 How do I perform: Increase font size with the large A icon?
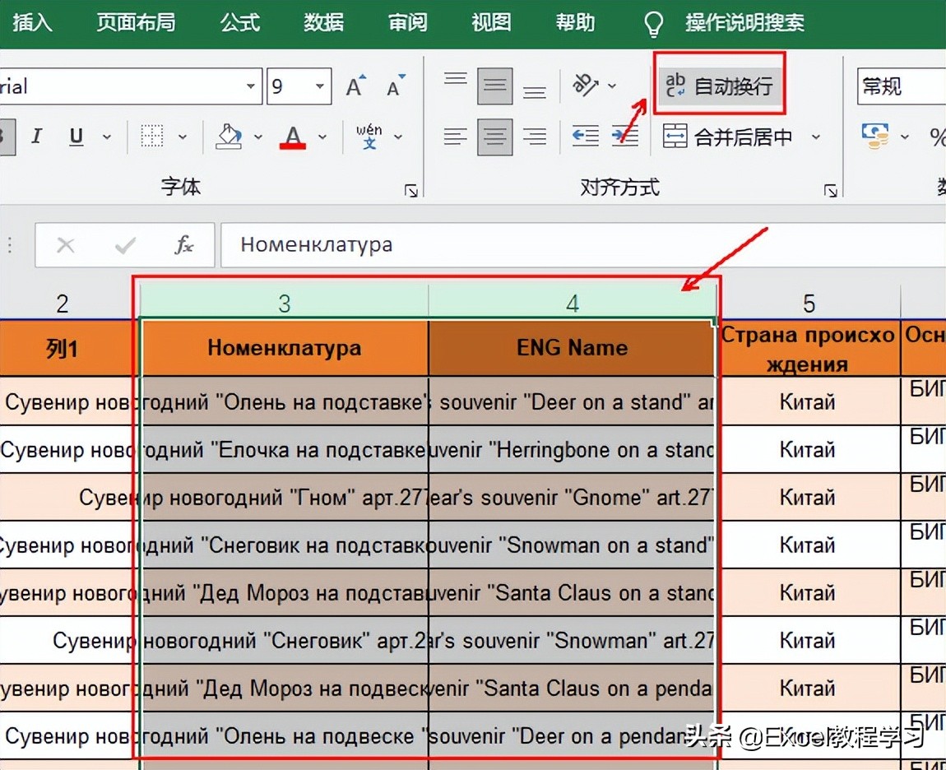[x=356, y=86]
